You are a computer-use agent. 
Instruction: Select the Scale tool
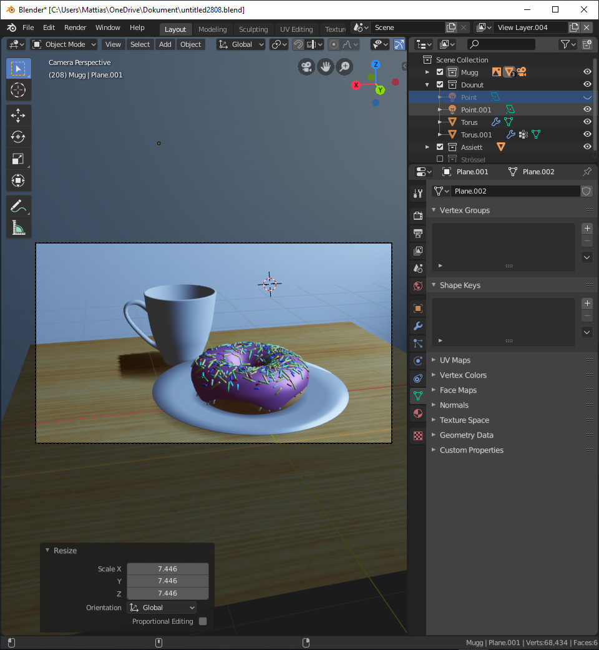point(18,159)
